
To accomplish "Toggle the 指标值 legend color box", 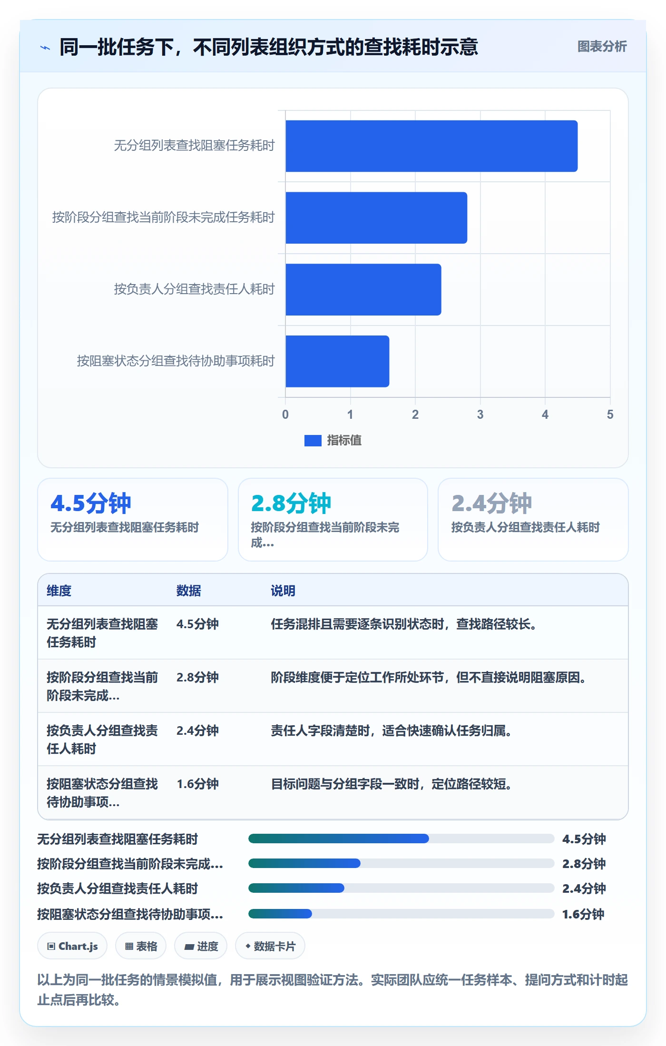I will click(313, 441).
